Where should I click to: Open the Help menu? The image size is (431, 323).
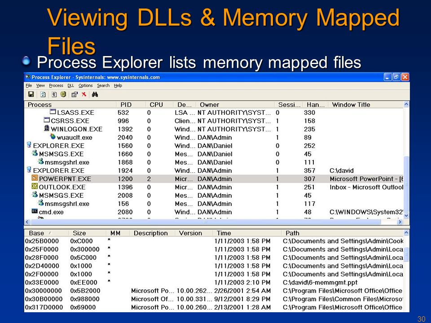click(118, 85)
